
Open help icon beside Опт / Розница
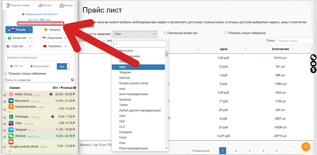74,88
